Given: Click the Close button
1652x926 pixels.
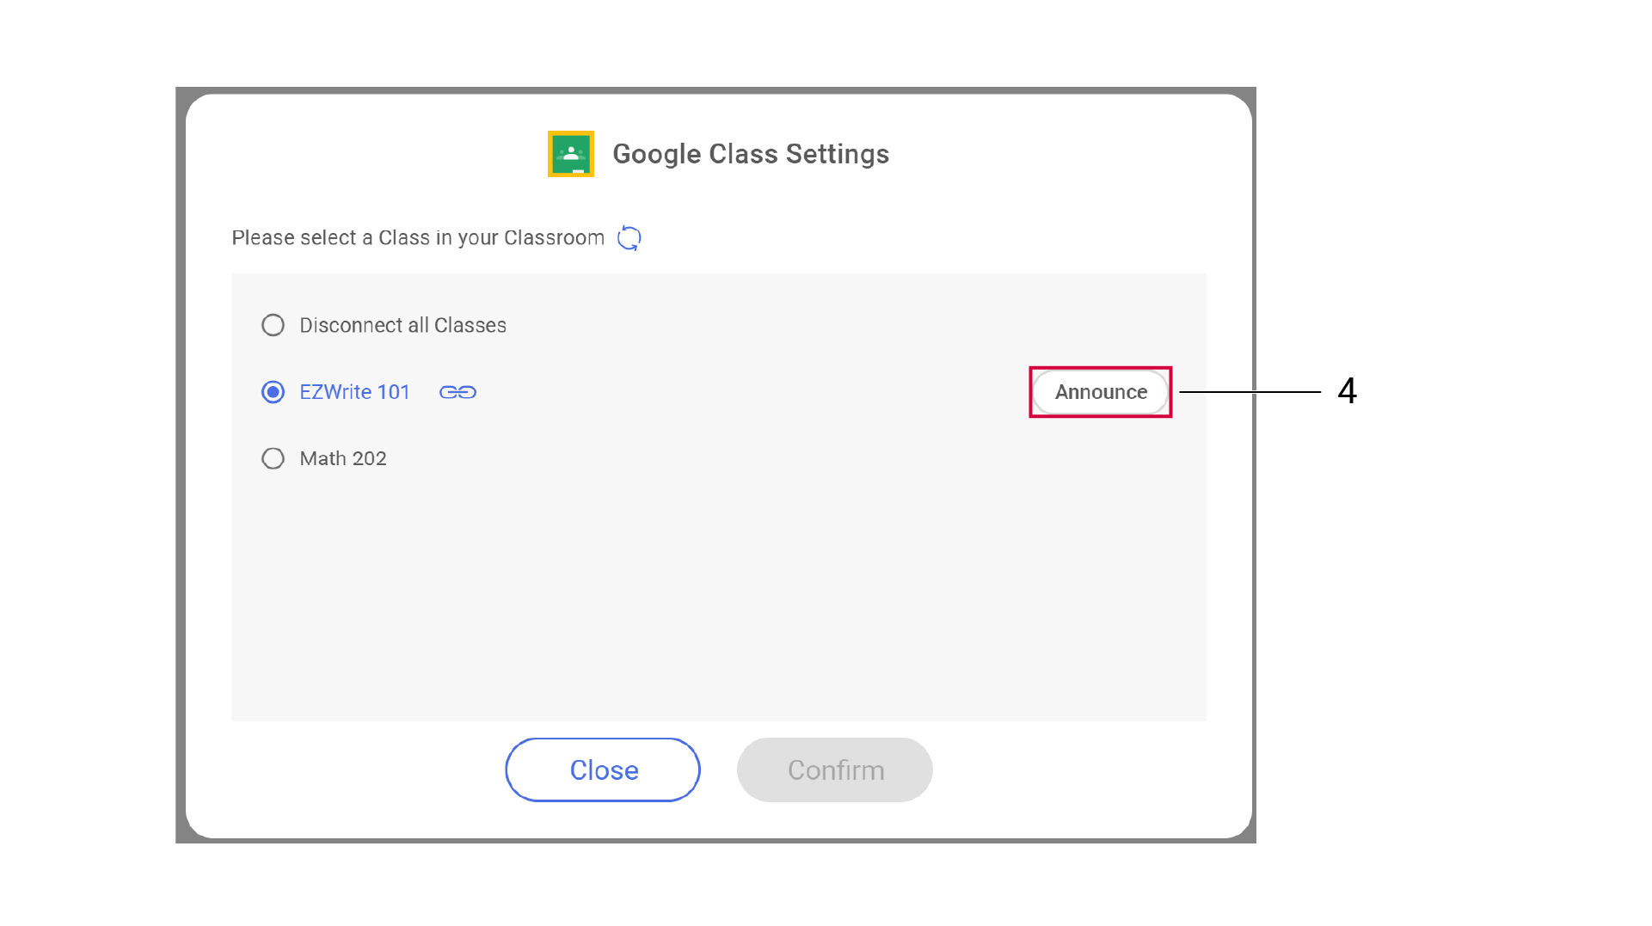Looking at the screenshot, I should pyautogui.click(x=603, y=770).
